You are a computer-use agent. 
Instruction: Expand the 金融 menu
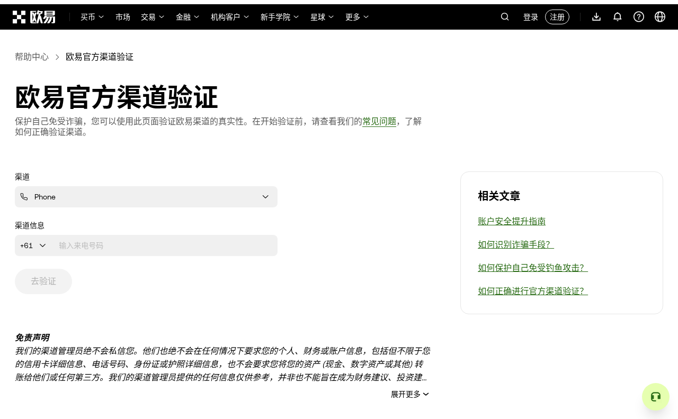point(188,17)
